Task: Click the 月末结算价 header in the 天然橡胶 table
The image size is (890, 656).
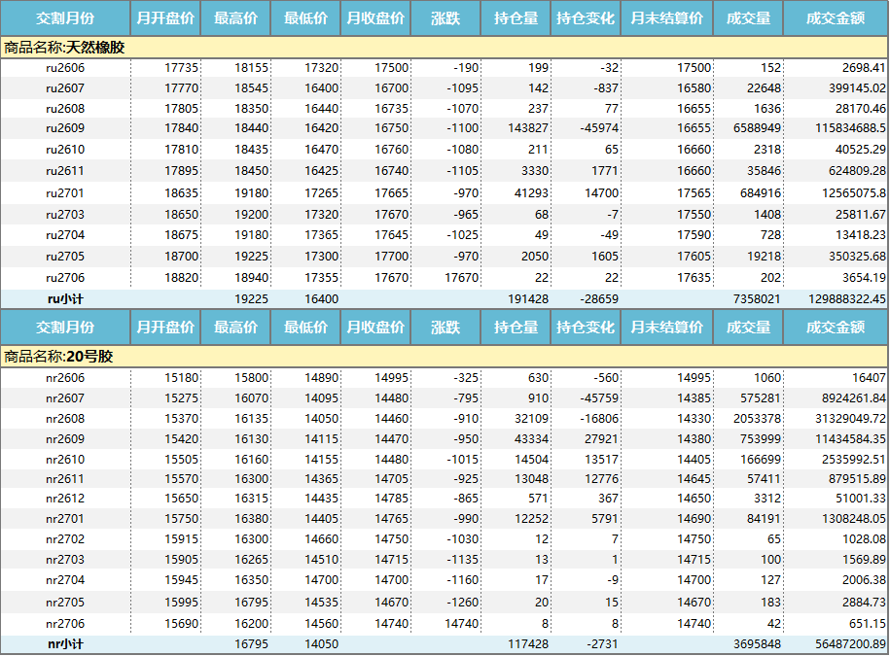Action: point(667,18)
